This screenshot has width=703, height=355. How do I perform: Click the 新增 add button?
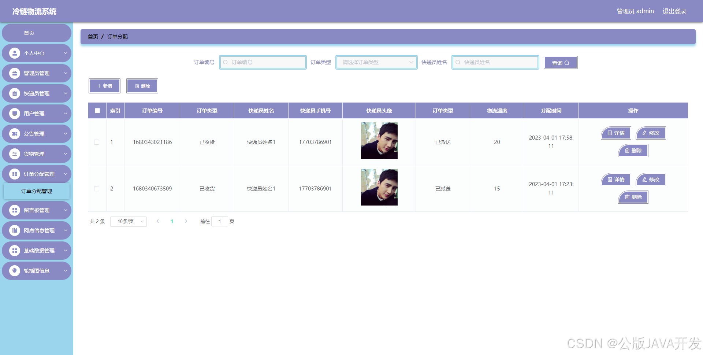click(105, 86)
